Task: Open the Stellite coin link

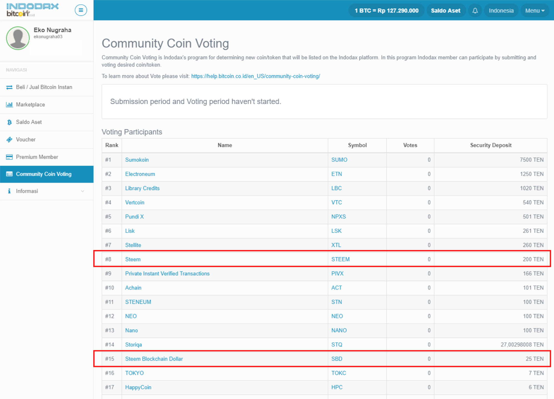Action: (x=133, y=245)
